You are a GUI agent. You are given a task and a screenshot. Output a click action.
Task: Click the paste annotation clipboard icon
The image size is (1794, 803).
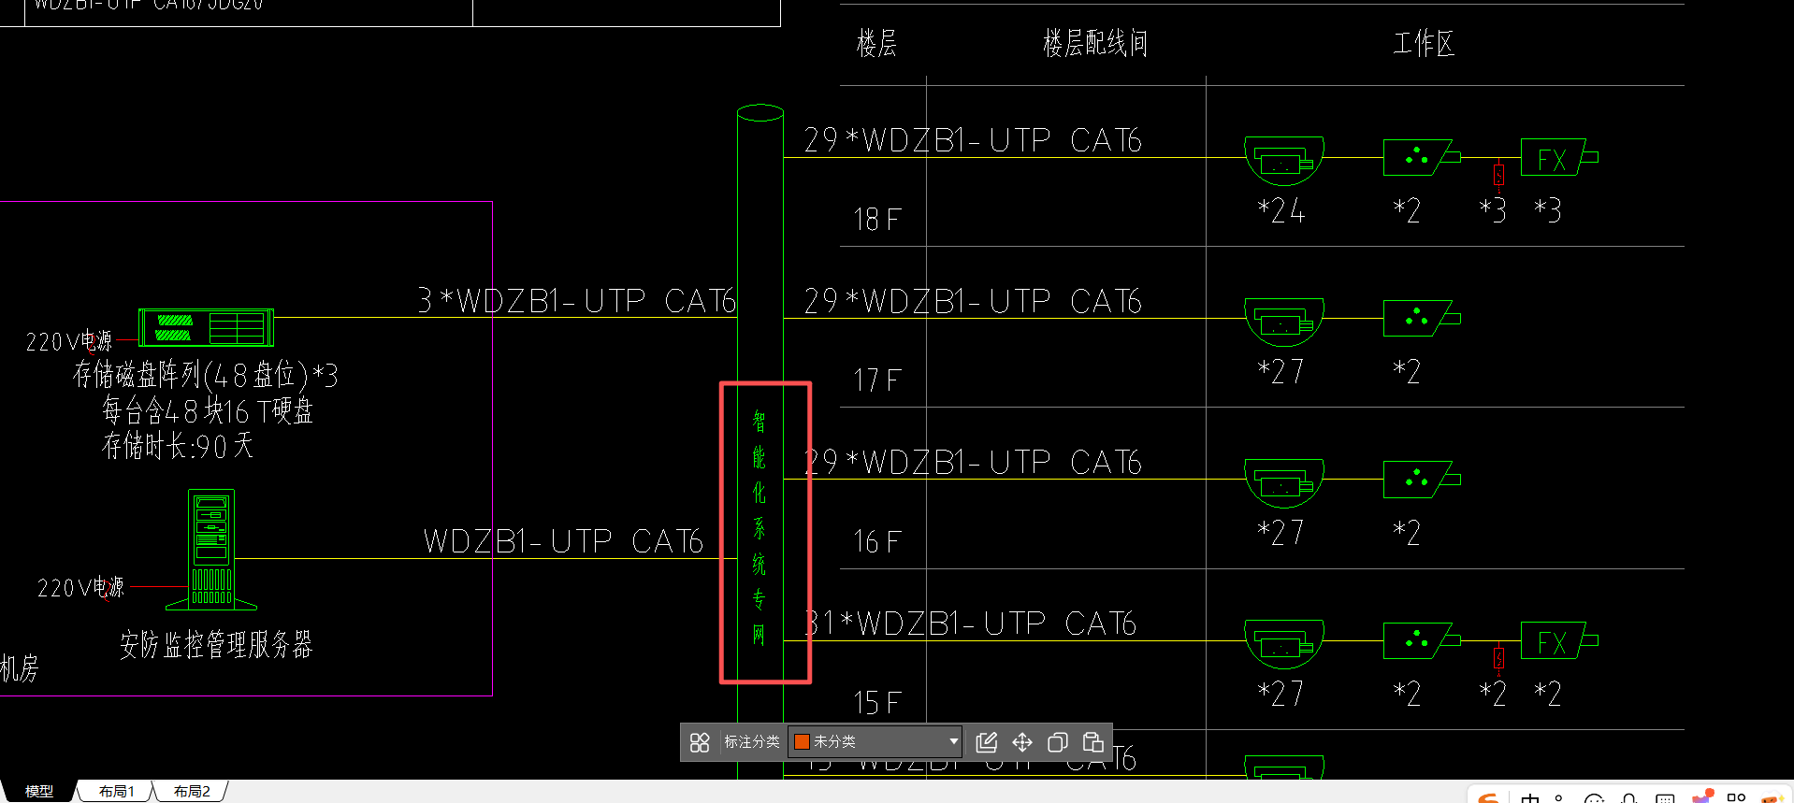coord(1092,742)
